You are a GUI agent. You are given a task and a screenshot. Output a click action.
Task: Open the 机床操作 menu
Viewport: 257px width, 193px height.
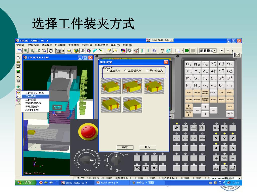coord(60,45)
